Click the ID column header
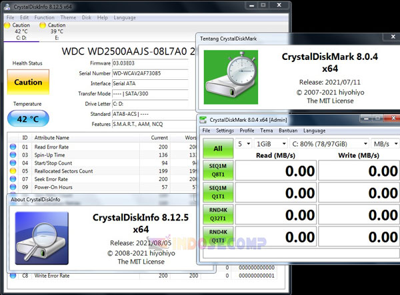Viewport: 400px width, 295px height. 25,138
